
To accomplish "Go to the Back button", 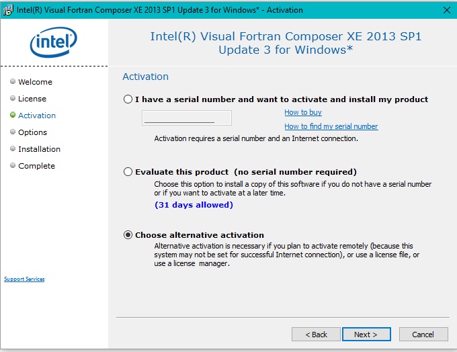I will tap(316, 335).
